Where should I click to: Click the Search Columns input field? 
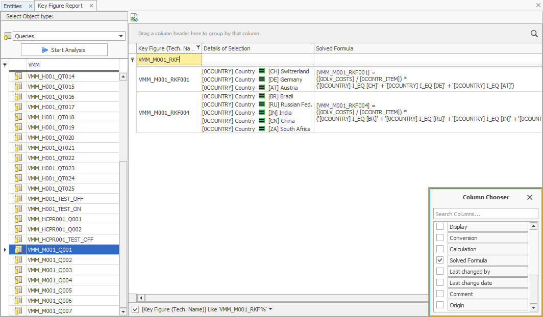tap(485, 214)
